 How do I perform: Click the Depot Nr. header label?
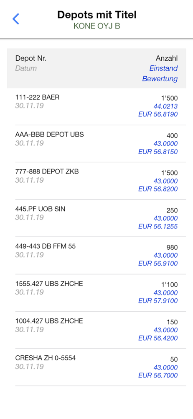pos(30,58)
